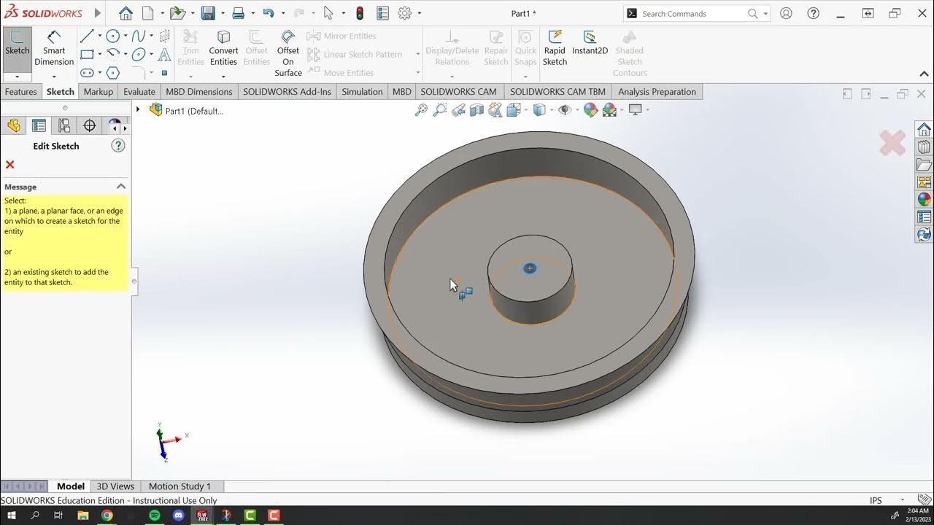Toggle Instant2D mode

pyautogui.click(x=590, y=43)
